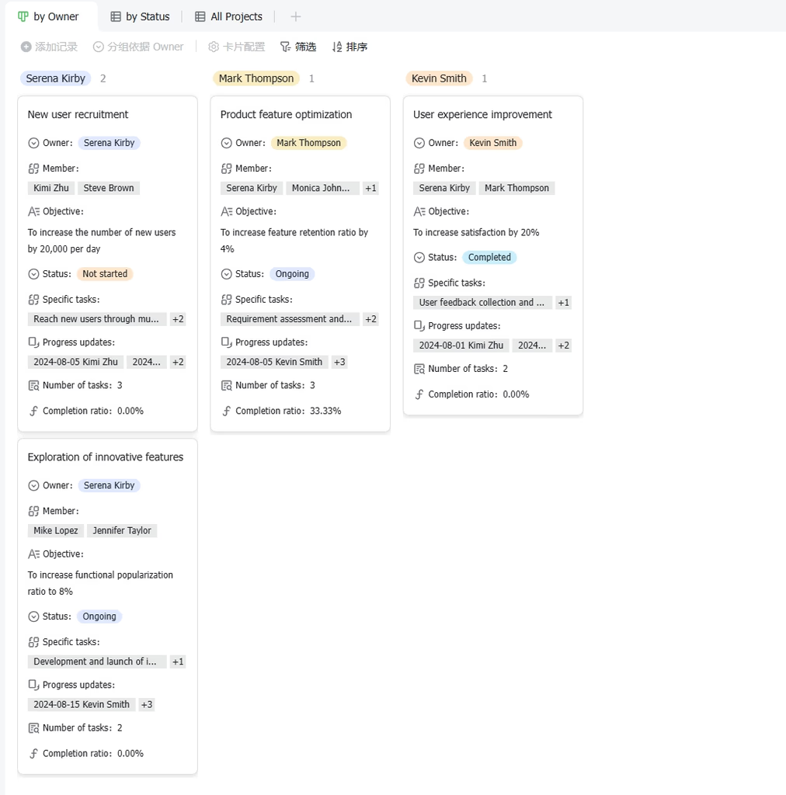The image size is (786, 795).
Task: Click the 排序 sort icon
Action: 337,47
